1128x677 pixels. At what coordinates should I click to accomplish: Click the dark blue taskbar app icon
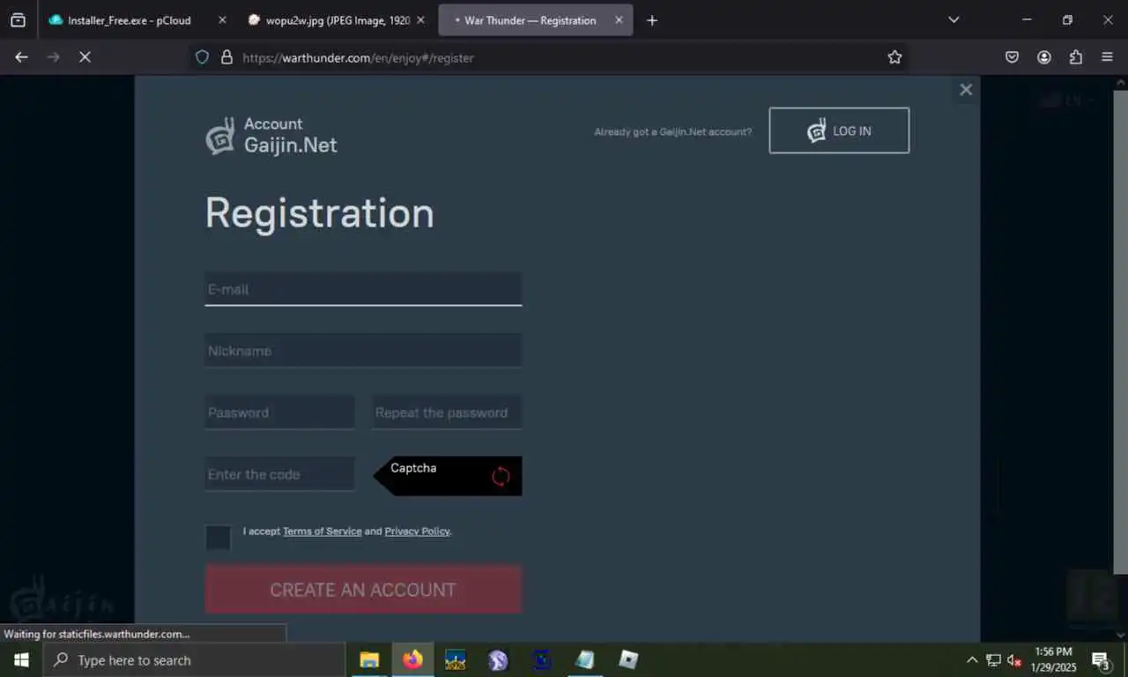(542, 660)
